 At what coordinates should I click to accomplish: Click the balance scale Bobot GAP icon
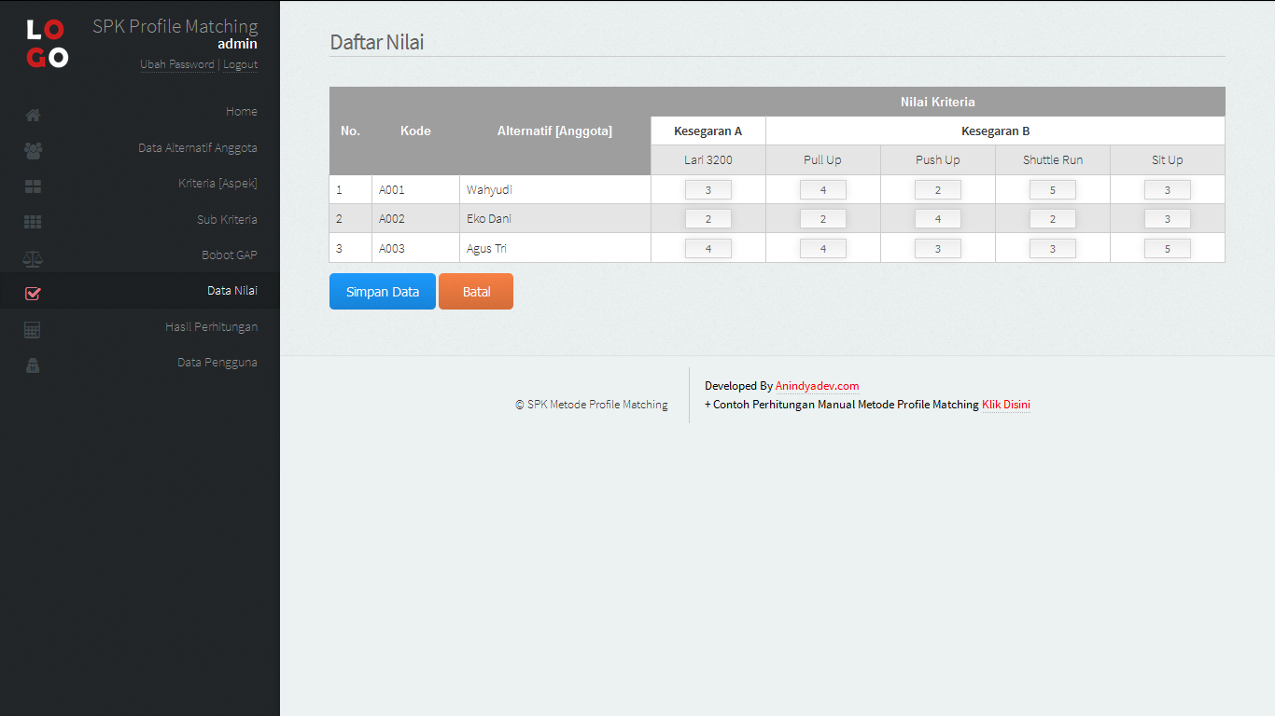[x=33, y=257]
